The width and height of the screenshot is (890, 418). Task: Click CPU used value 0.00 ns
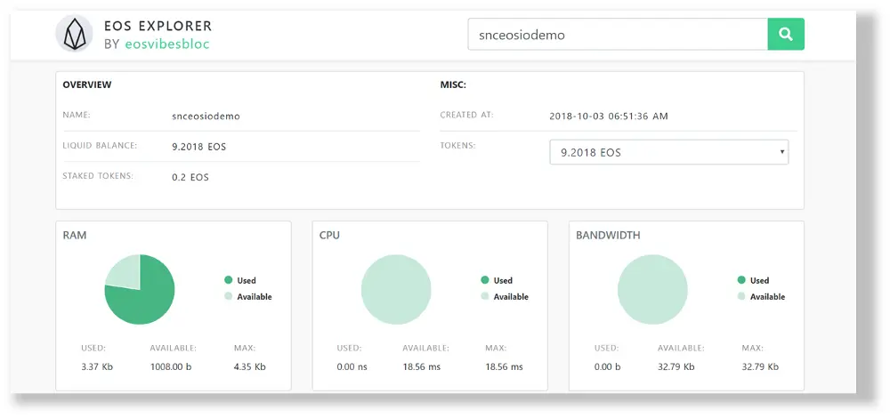point(352,367)
